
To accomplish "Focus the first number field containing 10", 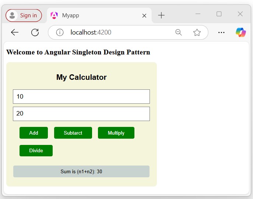I will click(x=81, y=96).
